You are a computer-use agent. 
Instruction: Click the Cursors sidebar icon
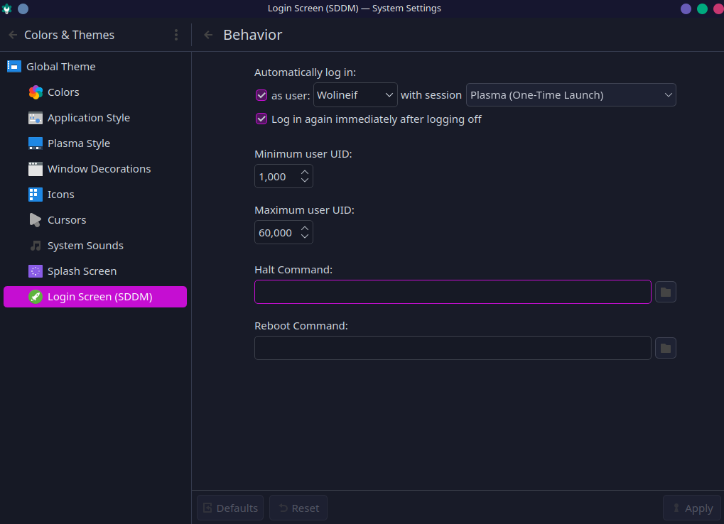34,219
